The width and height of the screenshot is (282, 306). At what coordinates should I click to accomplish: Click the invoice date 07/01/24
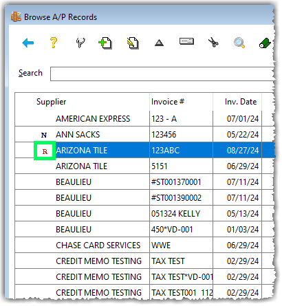(243, 119)
